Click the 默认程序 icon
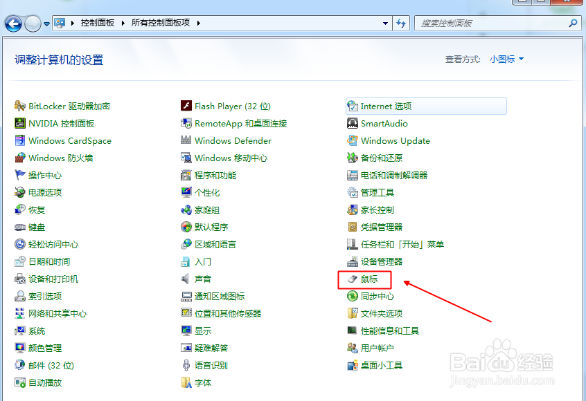 click(186, 227)
